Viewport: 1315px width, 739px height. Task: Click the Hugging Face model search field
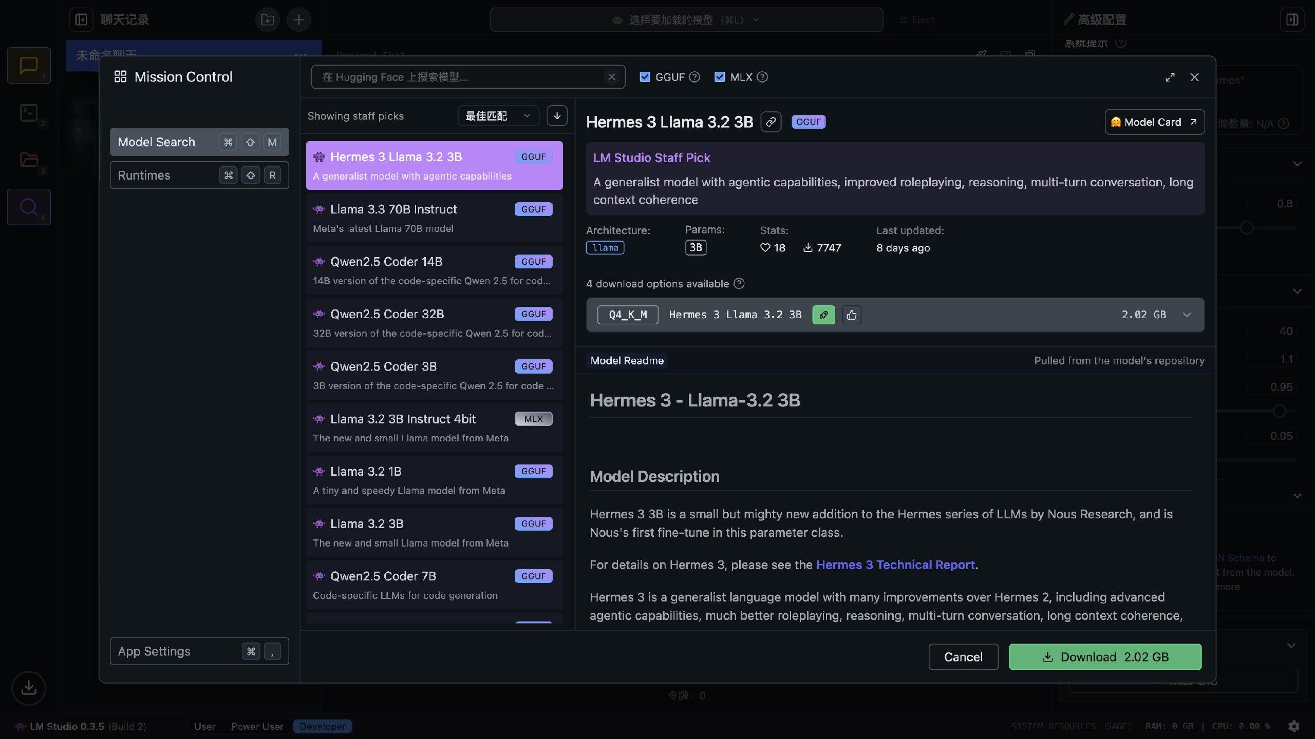click(x=457, y=77)
